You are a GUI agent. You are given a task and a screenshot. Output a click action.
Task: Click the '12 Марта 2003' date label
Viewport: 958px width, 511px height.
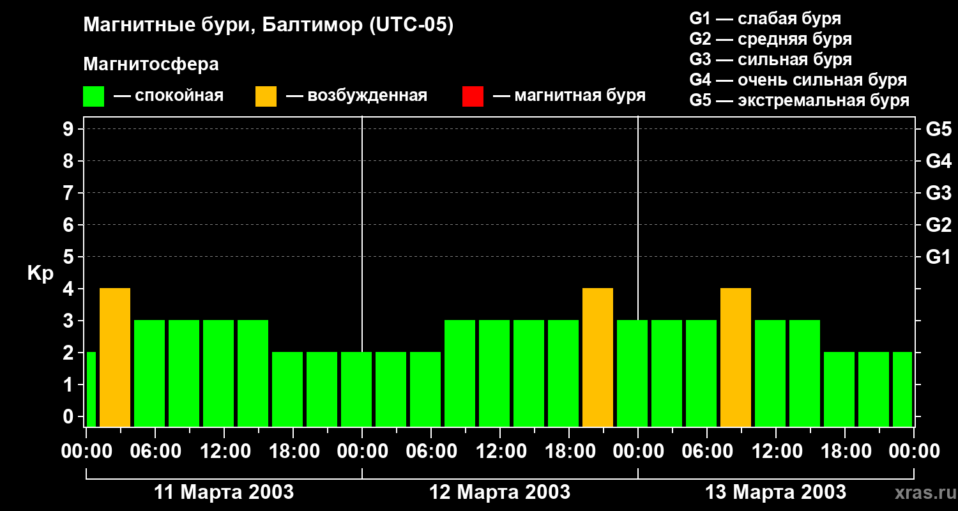coord(500,492)
